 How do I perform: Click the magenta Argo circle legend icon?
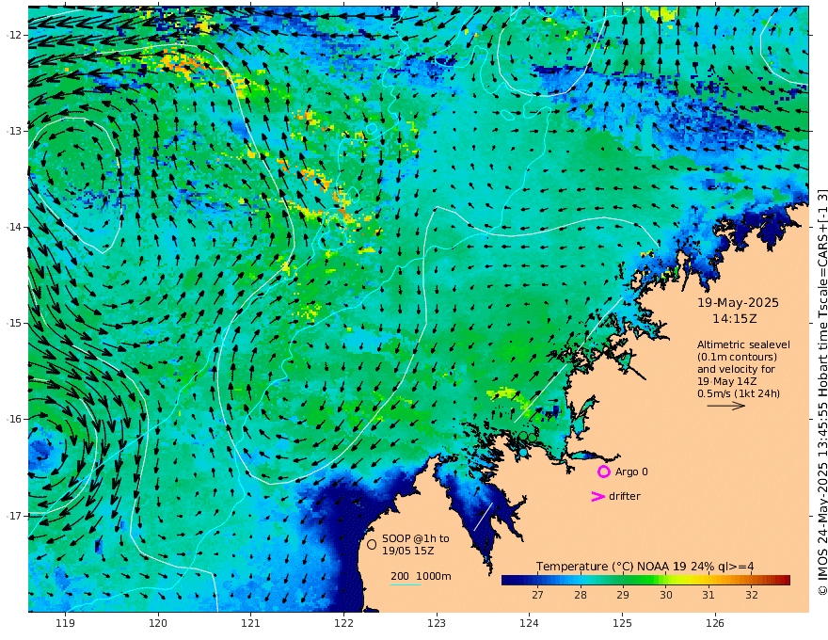coord(603,472)
